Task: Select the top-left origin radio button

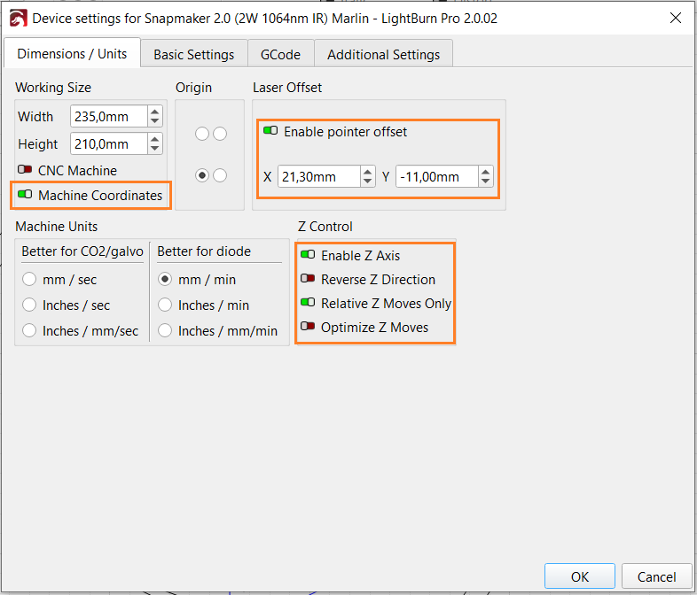Action: click(x=202, y=134)
